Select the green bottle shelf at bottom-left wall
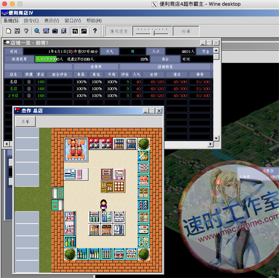The image size is (279, 278). point(70,242)
